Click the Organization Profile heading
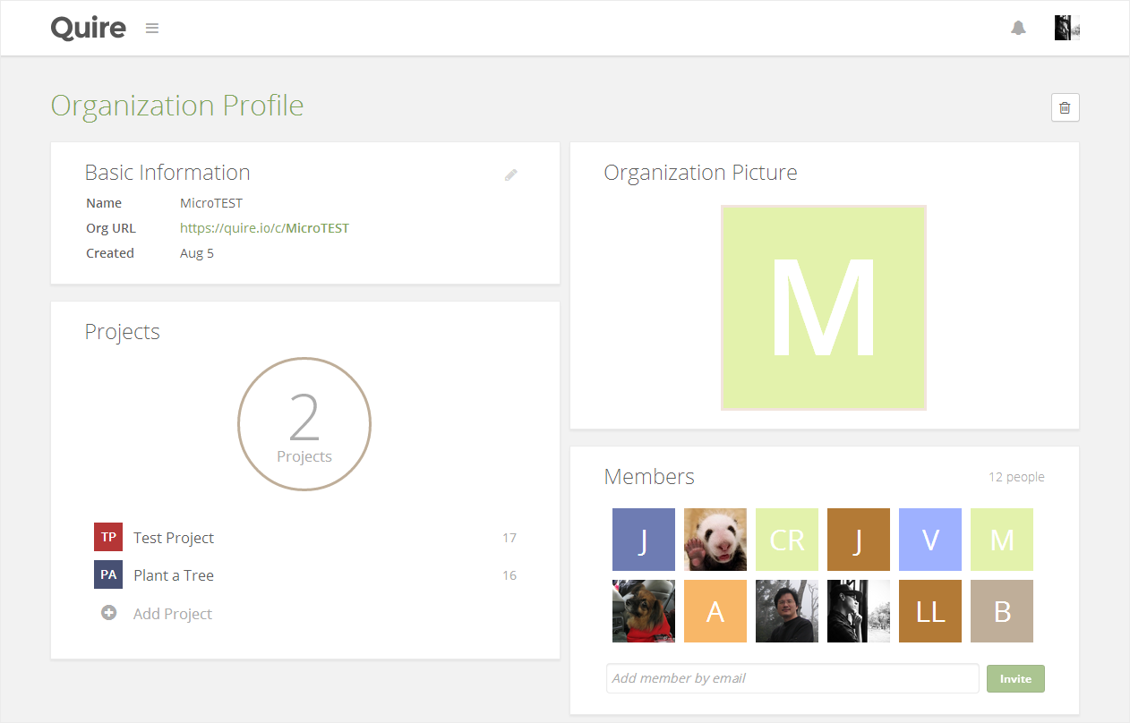This screenshot has width=1130, height=723. click(x=177, y=106)
